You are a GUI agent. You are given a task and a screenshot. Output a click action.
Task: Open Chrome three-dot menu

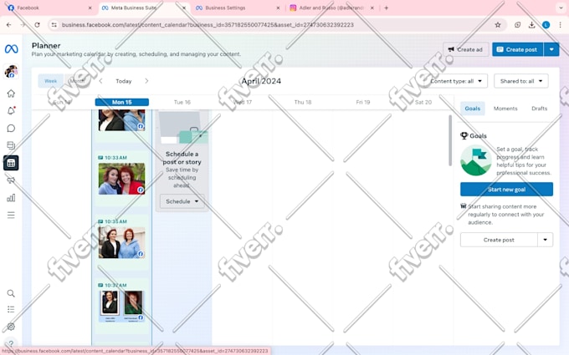pos(561,24)
